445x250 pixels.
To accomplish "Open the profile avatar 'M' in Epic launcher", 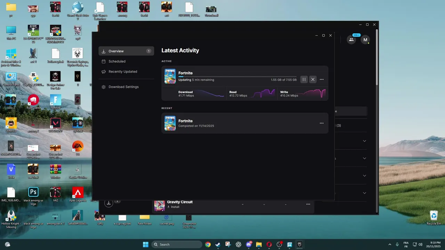I will click(x=365, y=40).
